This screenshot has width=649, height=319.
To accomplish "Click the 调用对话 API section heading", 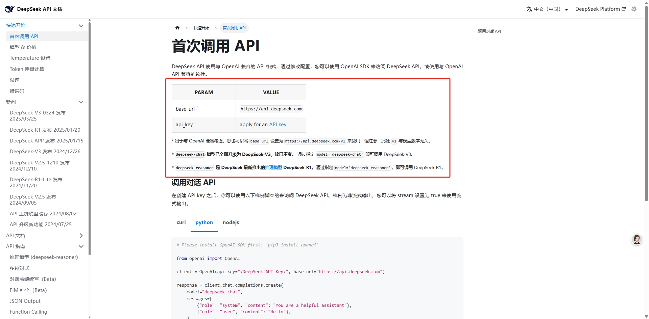I will (194, 183).
